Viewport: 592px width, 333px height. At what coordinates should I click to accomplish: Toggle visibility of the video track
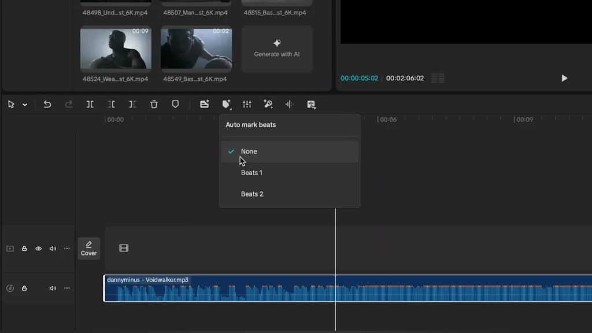tap(38, 248)
